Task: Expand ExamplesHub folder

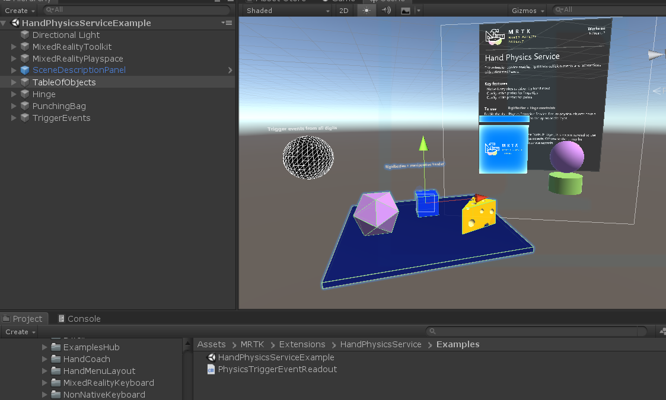Action: click(44, 347)
